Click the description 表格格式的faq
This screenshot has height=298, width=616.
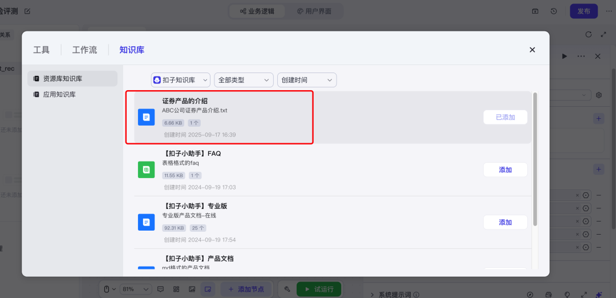tap(181, 163)
